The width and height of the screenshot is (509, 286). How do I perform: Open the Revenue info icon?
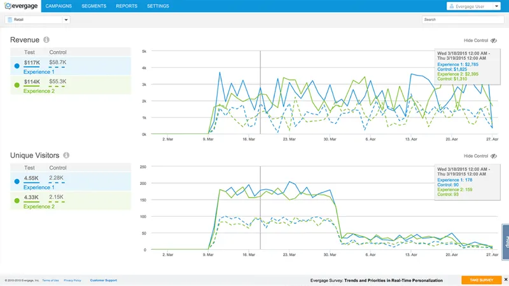[x=46, y=39]
